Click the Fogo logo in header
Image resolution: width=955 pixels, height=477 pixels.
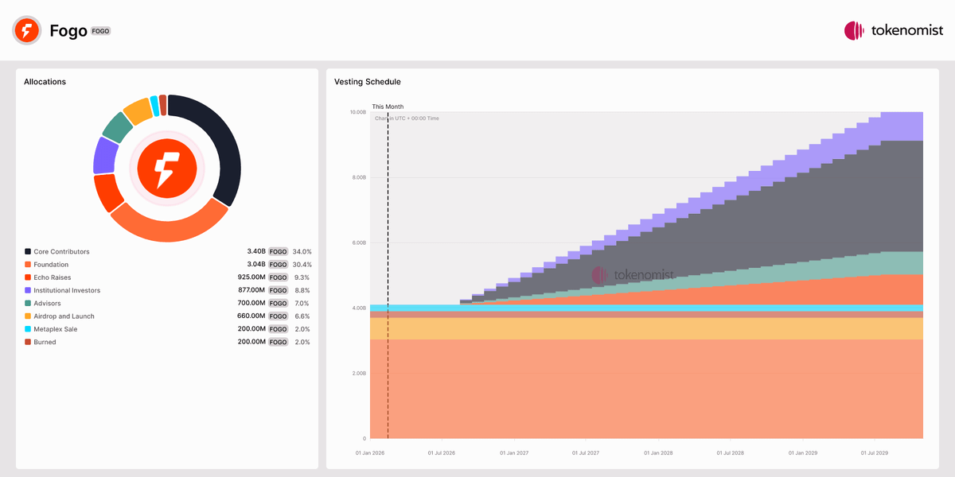coord(26,30)
